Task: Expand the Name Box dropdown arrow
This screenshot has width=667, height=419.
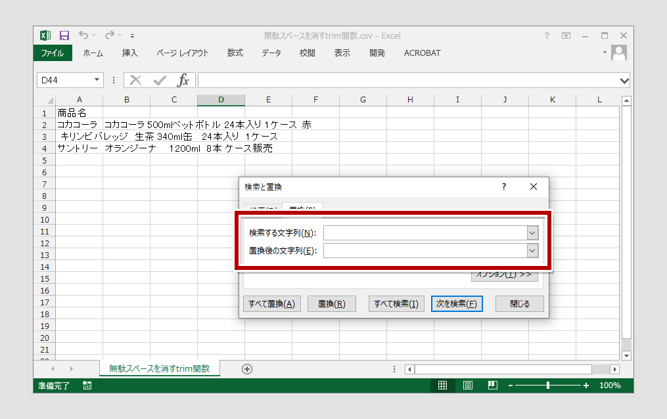Action: [x=97, y=80]
